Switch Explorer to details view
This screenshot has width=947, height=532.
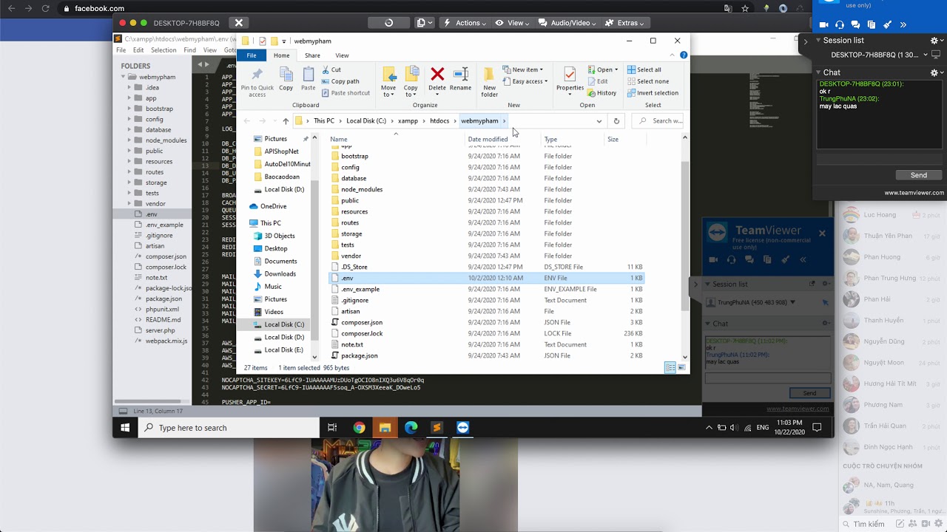tap(670, 367)
